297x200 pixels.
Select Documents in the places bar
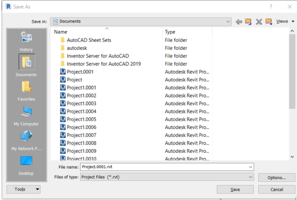pos(26,65)
